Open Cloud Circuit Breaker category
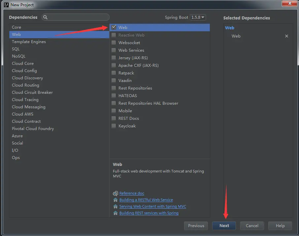The width and height of the screenshot is (299, 236). (59, 92)
